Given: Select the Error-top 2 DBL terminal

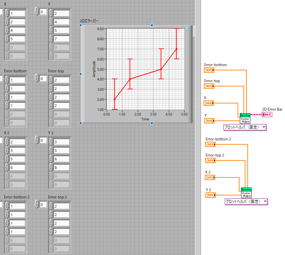Looking at the screenshot, I should coord(210,160).
